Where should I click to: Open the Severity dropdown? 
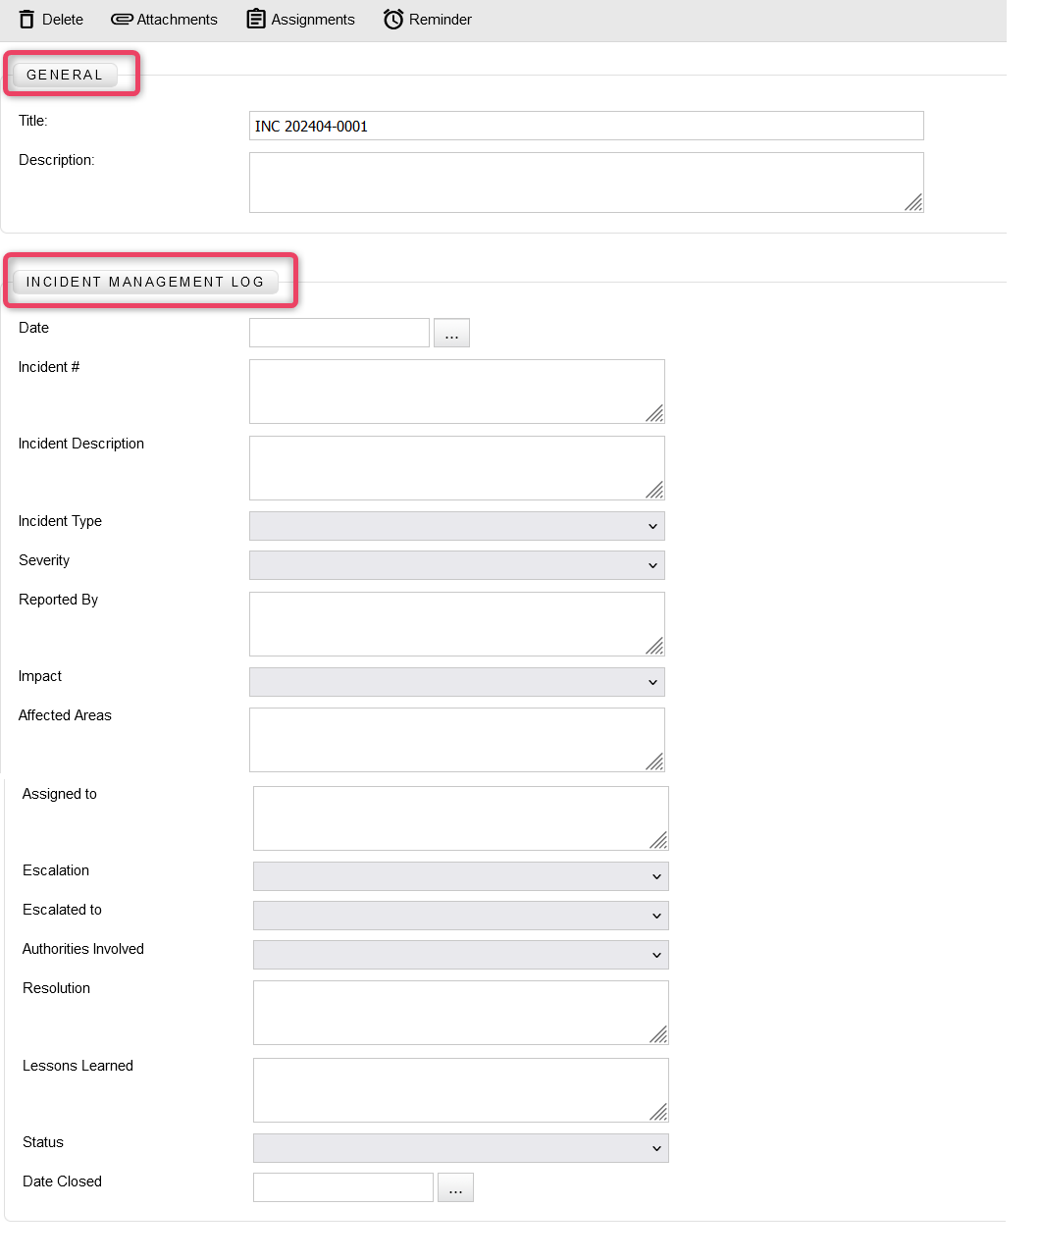(457, 565)
